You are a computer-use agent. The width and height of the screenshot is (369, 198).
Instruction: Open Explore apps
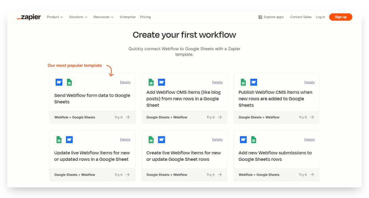[271, 17]
